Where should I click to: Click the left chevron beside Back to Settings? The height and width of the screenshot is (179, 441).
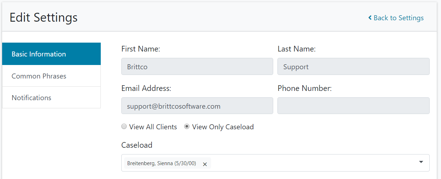[x=370, y=18]
